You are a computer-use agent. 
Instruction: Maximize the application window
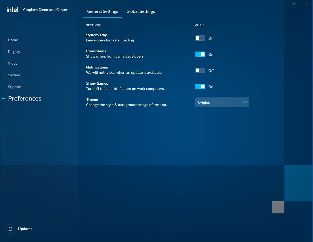click(x=295, y=4)
